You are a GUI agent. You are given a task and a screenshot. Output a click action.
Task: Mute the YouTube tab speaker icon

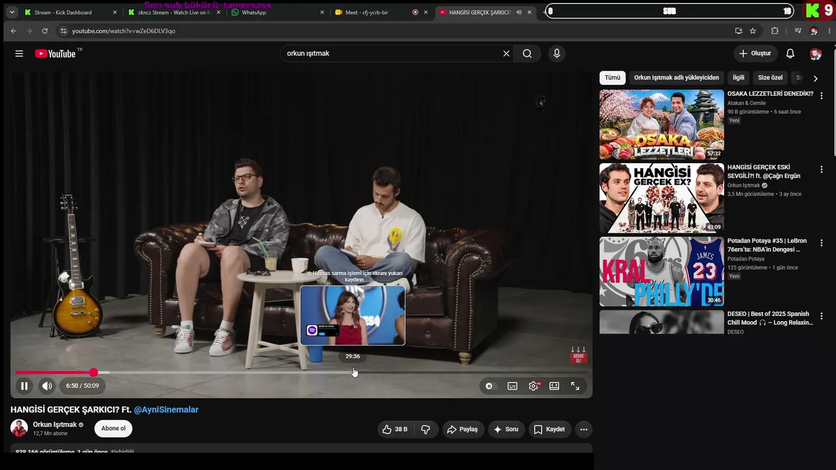519,12
